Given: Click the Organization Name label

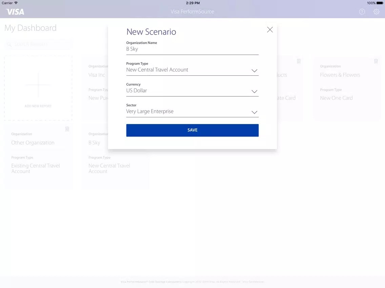Looking at the screenshot, I should (x=142, y=43).
